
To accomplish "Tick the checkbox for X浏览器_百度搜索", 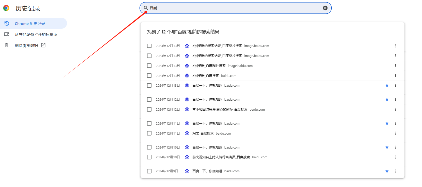I will pyautogui.click(x=149, y=76).
